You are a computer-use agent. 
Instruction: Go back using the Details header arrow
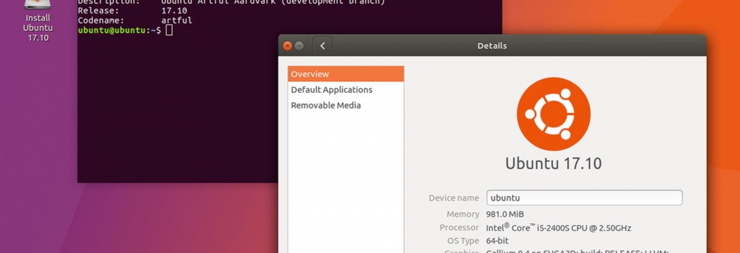323,46
